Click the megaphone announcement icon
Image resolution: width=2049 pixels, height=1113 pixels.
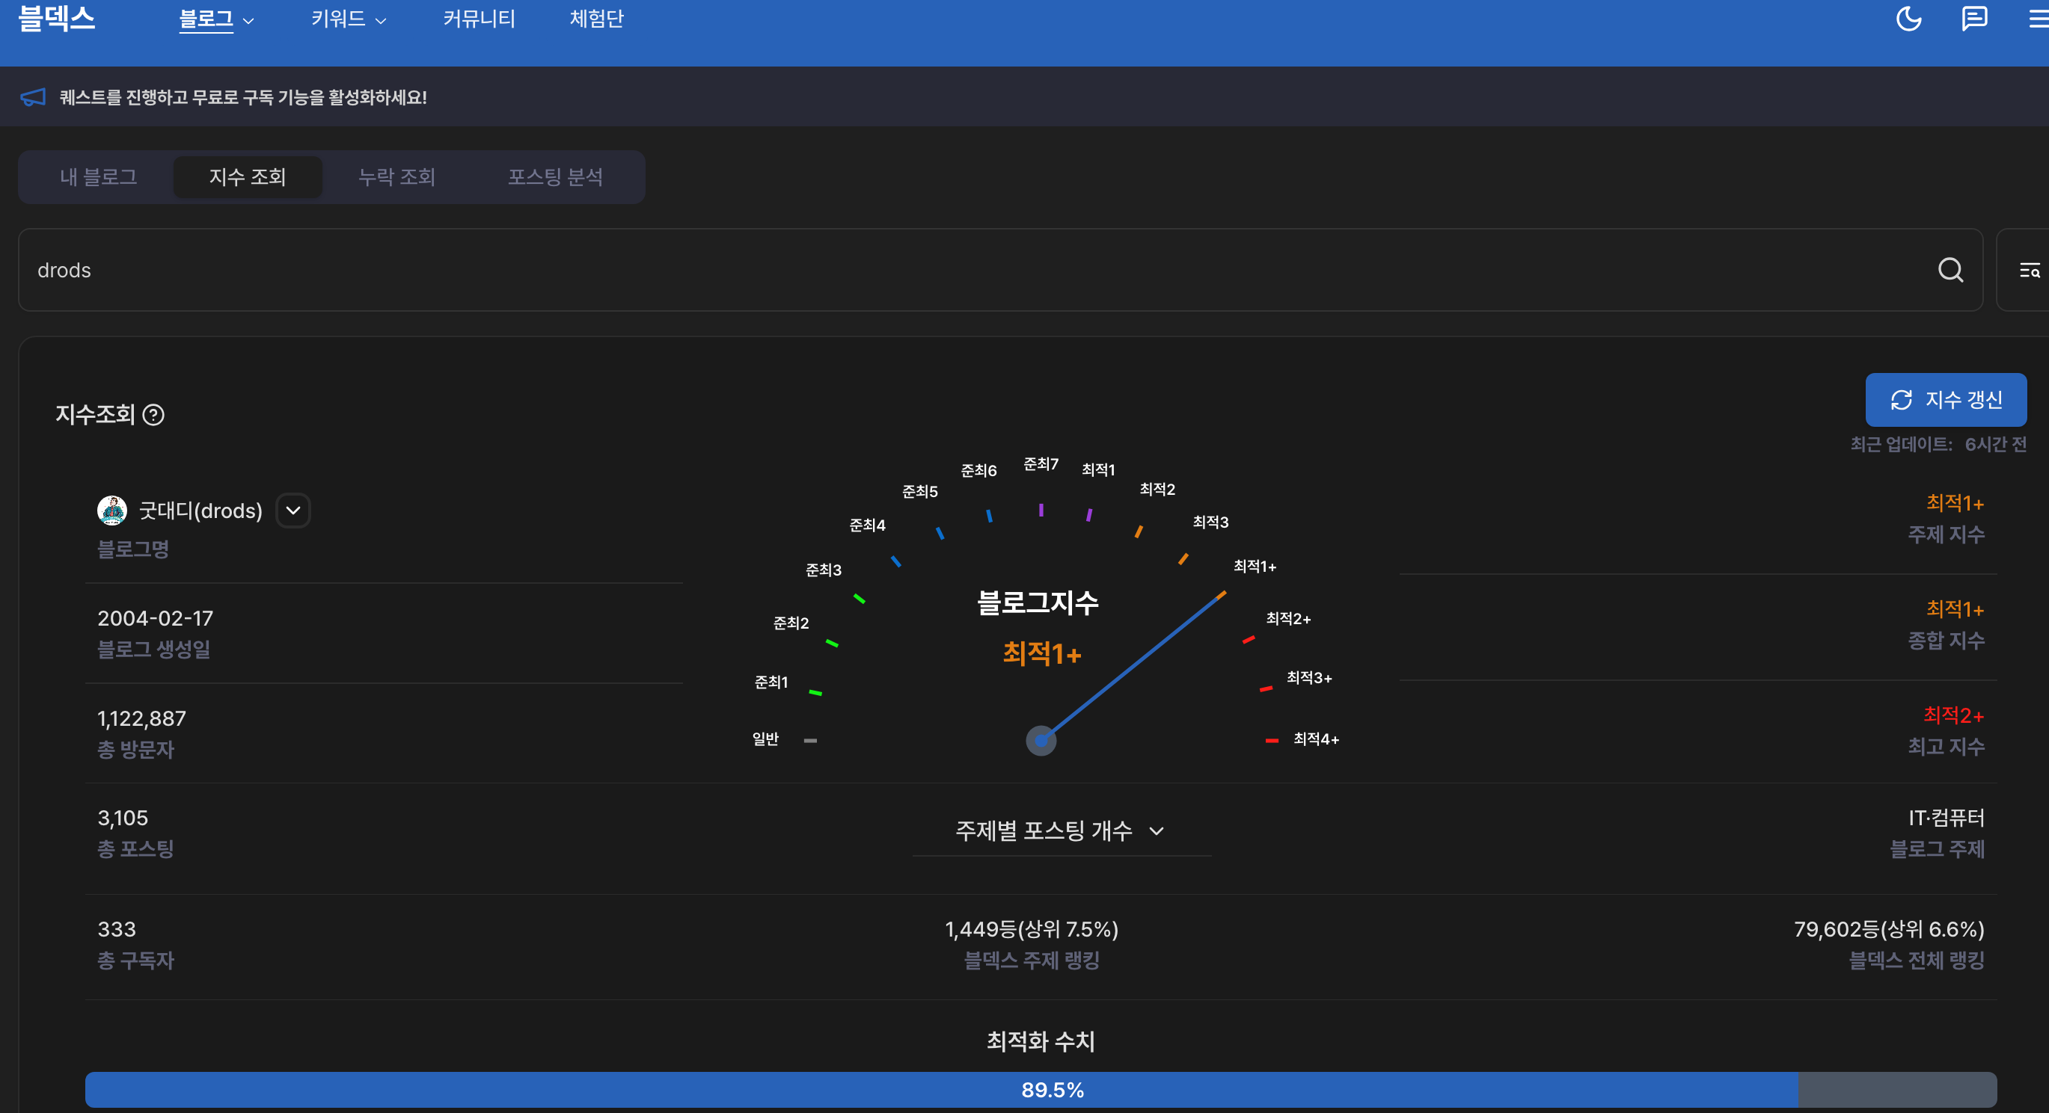[34, 97]
